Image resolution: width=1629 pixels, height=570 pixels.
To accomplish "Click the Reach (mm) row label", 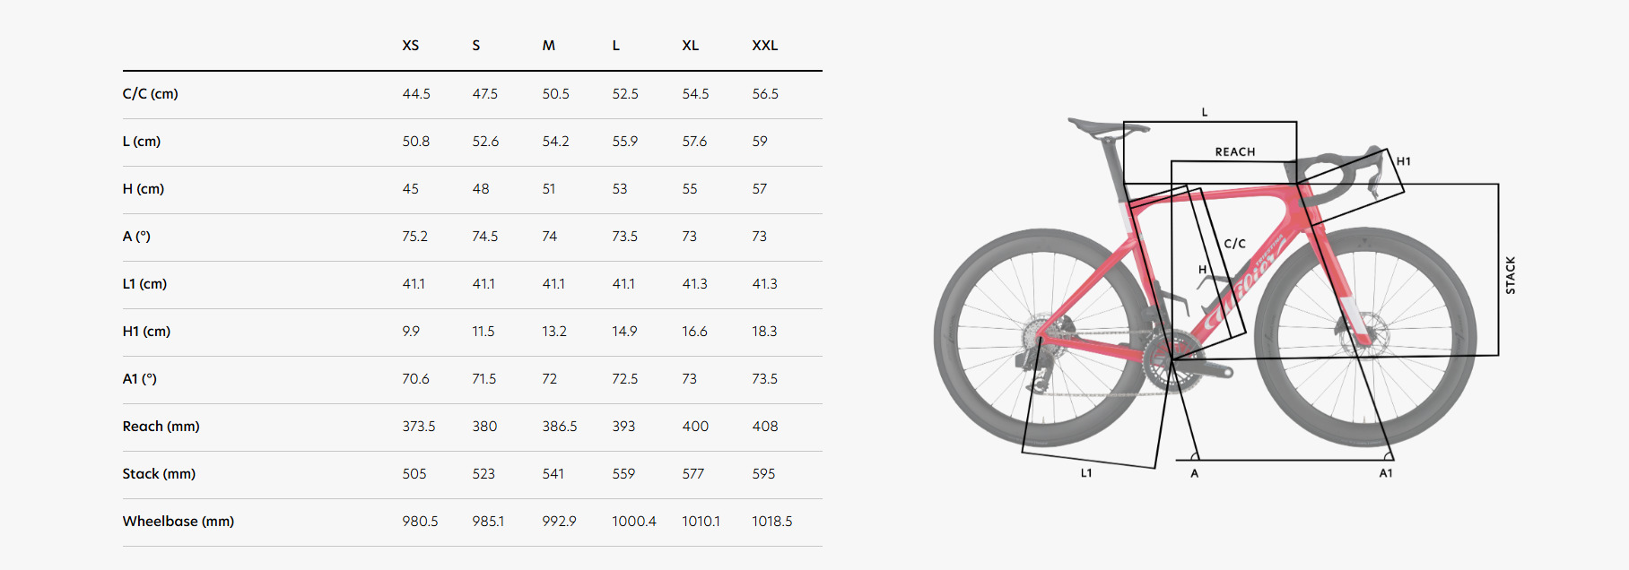I will click(161, 427).
